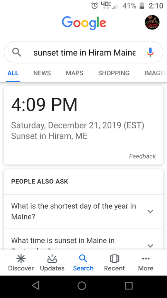
Task: Tap the voice search microphone icon
Action: pyautogui.click(x=150, y=52)
